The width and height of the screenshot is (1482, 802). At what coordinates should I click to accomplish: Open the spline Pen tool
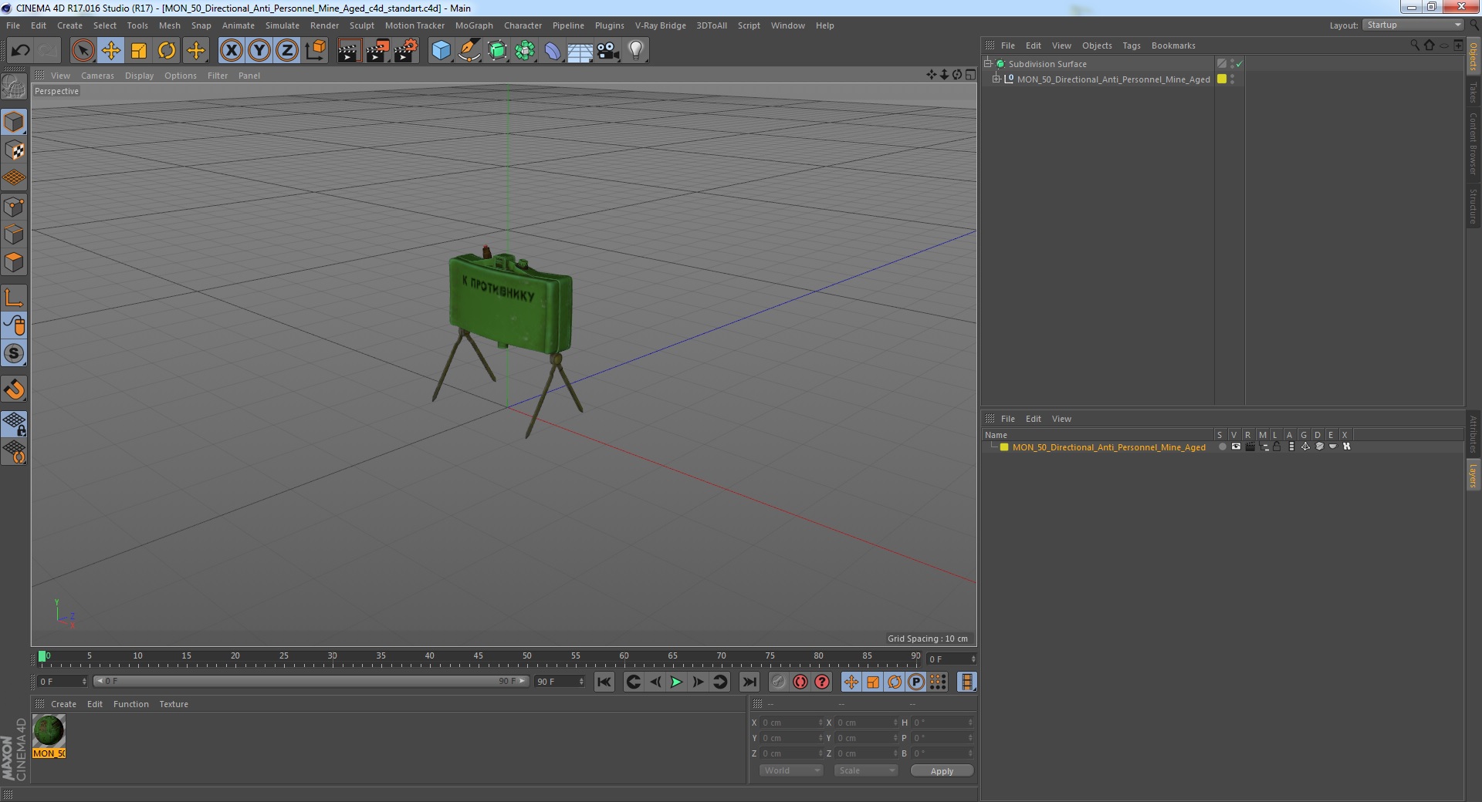(469, 51)
